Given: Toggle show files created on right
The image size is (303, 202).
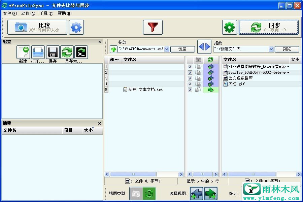Looking at the screenshot, I should 211,194.
